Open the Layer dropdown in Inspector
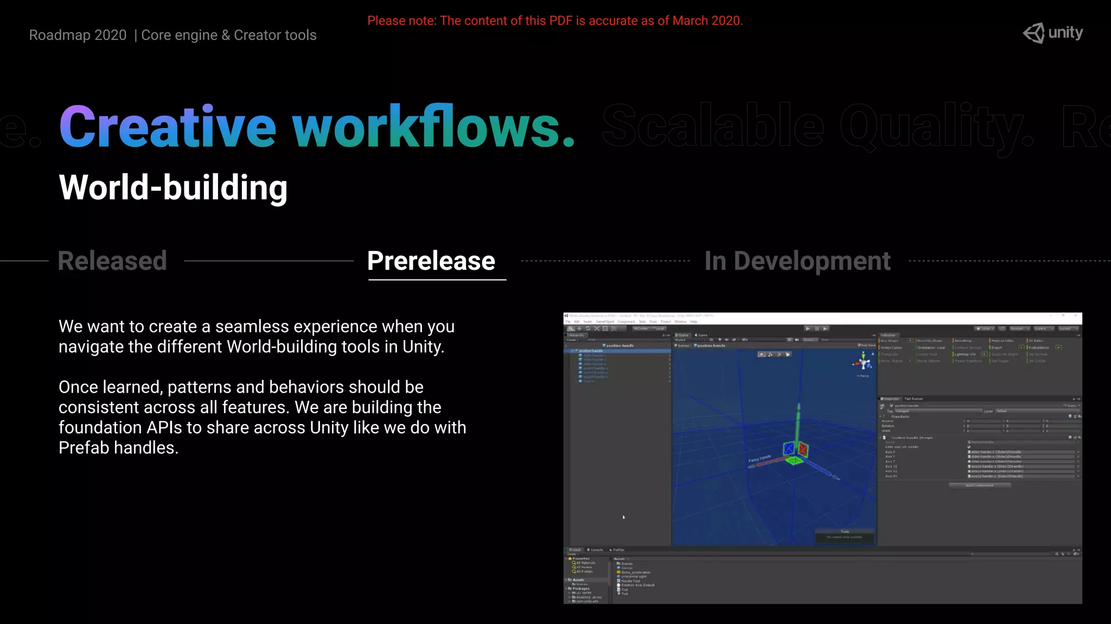This screenshot has width=1111, height=624. click(x=1038, y=411)
